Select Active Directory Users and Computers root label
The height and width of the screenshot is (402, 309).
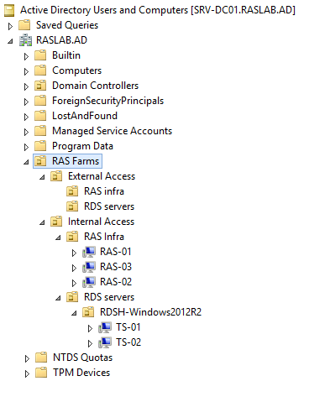click(158, 10)
